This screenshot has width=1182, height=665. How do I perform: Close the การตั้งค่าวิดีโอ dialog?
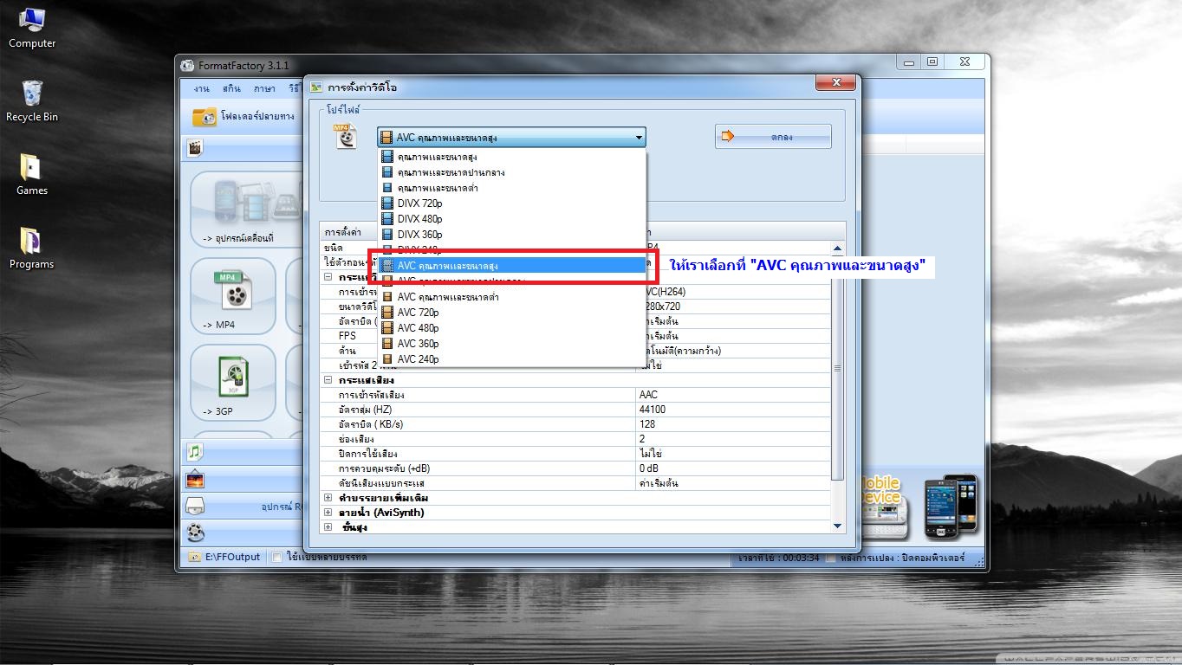coord(836,82)
